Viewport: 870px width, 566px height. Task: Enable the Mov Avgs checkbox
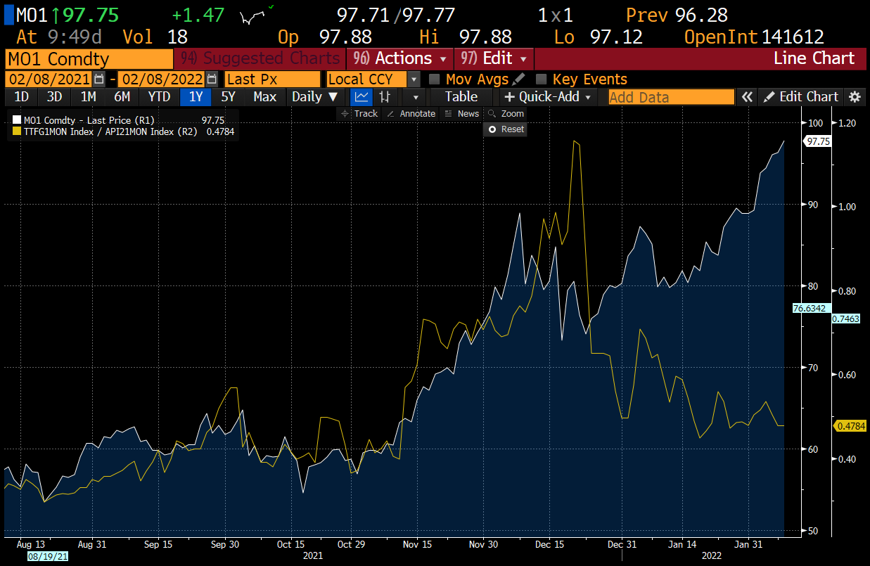point(434,79)
